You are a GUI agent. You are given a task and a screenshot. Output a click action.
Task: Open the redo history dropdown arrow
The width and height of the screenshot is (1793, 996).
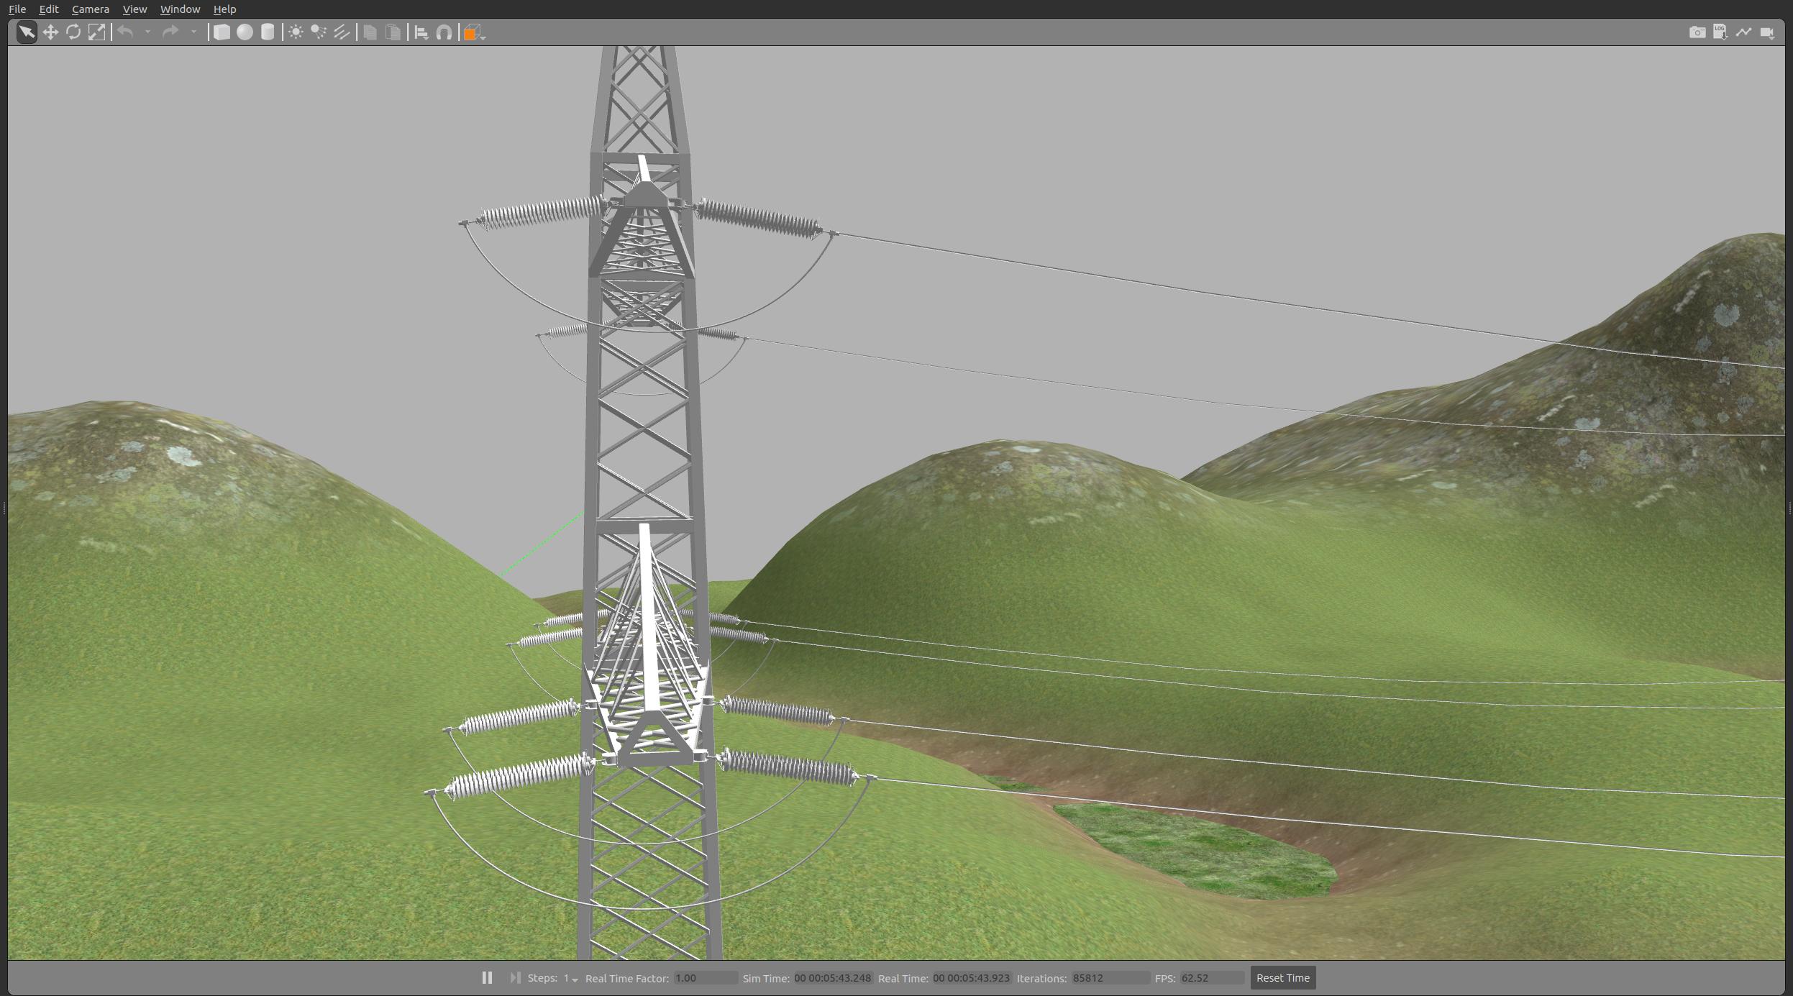[193, 32]
